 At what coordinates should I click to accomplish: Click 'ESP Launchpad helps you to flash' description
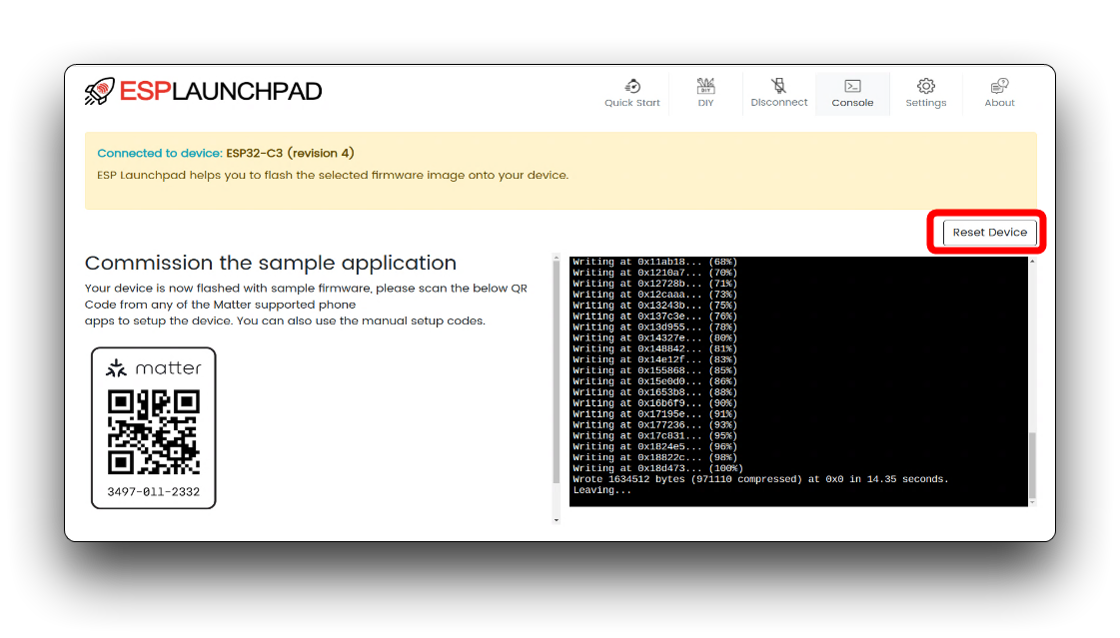333,175
